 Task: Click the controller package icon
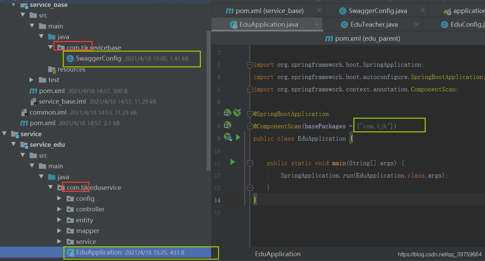pos(70,209)
